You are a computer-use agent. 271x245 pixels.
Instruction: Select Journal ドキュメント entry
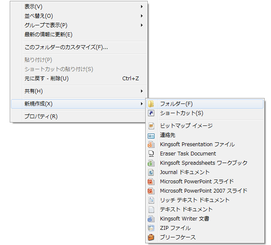click(x=185, y=172)
